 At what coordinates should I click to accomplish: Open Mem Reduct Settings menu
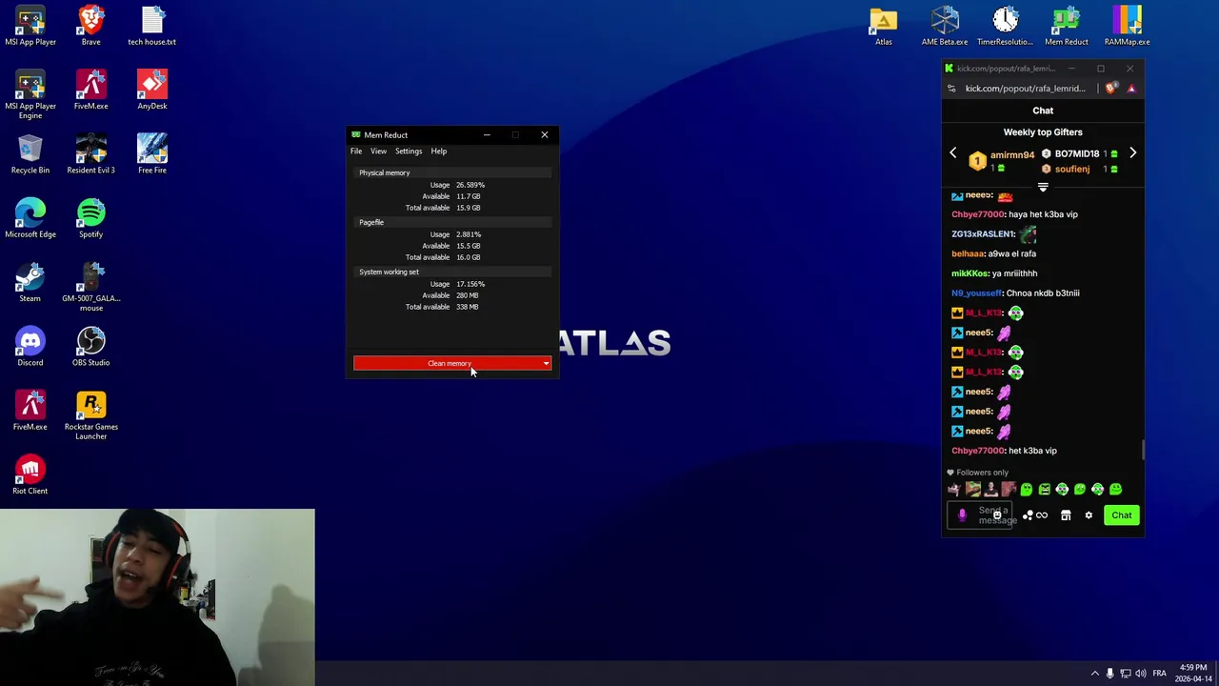pyautogui.click(x=409, y=151)
